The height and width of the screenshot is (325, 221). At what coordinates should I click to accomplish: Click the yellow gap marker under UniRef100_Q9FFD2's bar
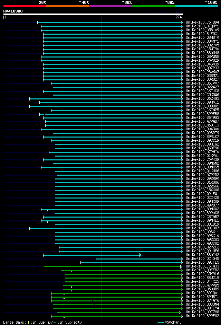coord(72,272)
